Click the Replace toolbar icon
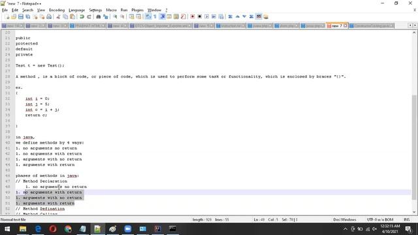This screenshot has height=235, width=418. click(106, 17)
